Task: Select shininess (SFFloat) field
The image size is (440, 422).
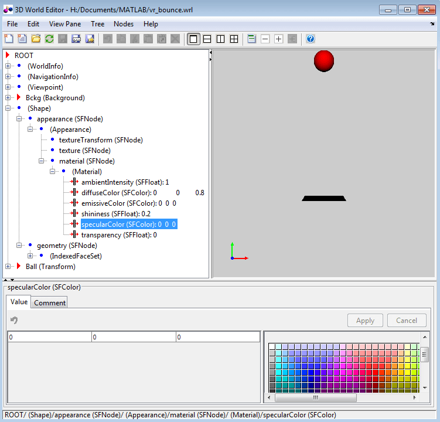Action: [x=115, y=214]
